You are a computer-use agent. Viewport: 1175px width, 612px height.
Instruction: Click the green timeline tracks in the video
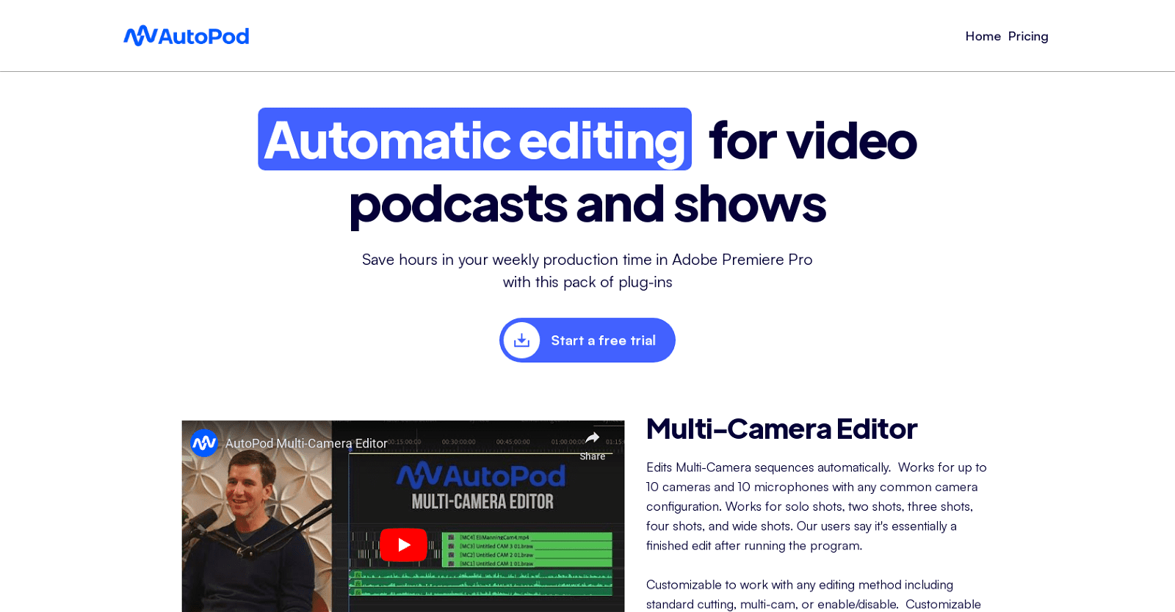pos(527,549)
